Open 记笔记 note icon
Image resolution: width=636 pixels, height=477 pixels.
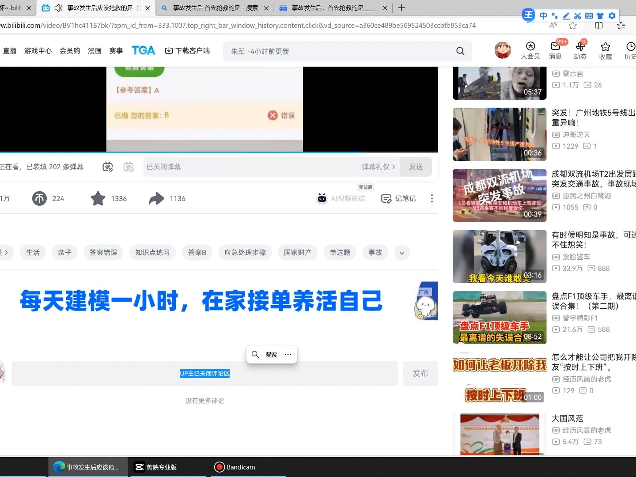(386, 199)
